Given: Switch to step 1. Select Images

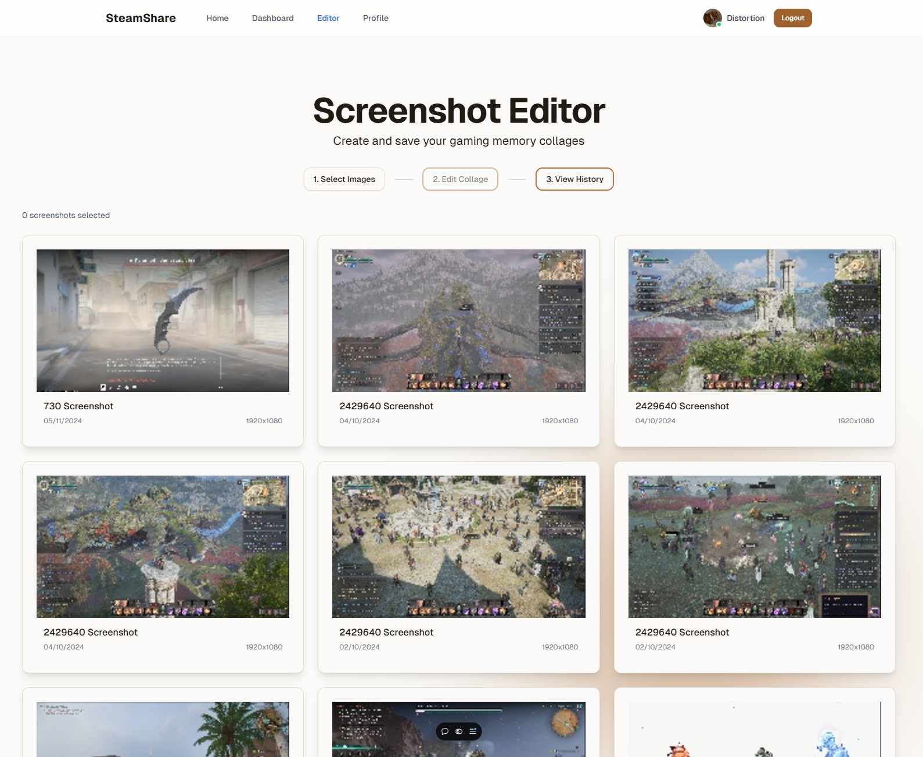Looking at the screenshot, I should coord(344,179).
